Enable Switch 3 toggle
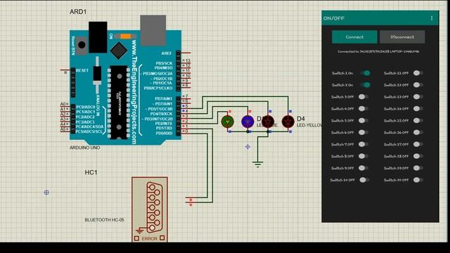This screenshot has width=450, height=253. click(364, 97)
